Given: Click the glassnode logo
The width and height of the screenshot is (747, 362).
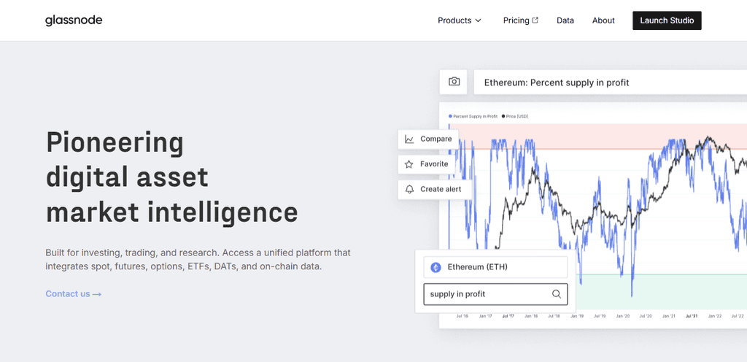Looking at the screenshot, I should [74, 20].
